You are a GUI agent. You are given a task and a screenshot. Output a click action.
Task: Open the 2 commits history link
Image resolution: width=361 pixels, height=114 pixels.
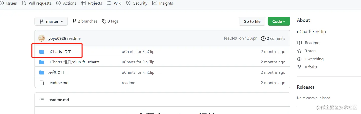click(273, 39)
